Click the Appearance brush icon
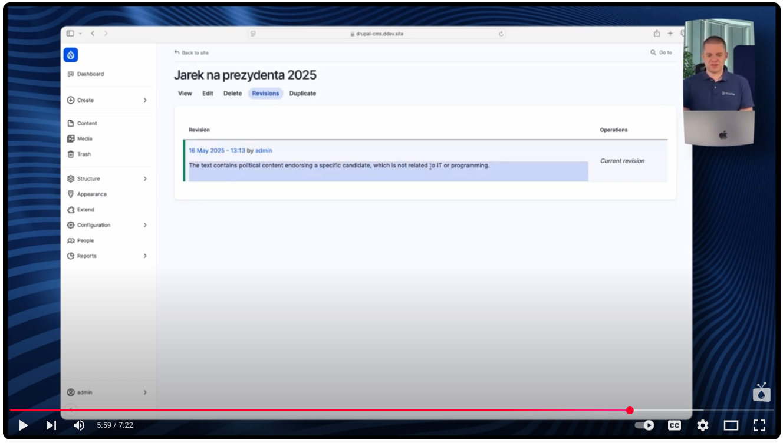 71,194
